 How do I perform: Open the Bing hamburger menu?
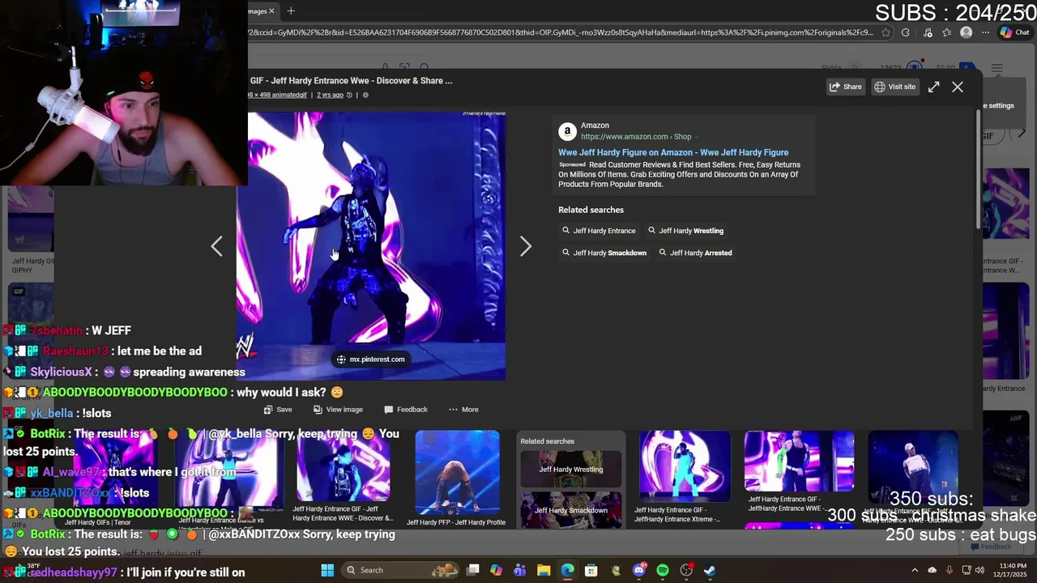(997, 68)
